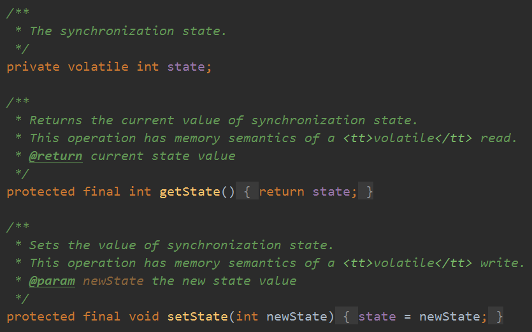Click the state field name in private declaration
The width and height of the screenshot is (532, 332).
click(x=185, y=66)
